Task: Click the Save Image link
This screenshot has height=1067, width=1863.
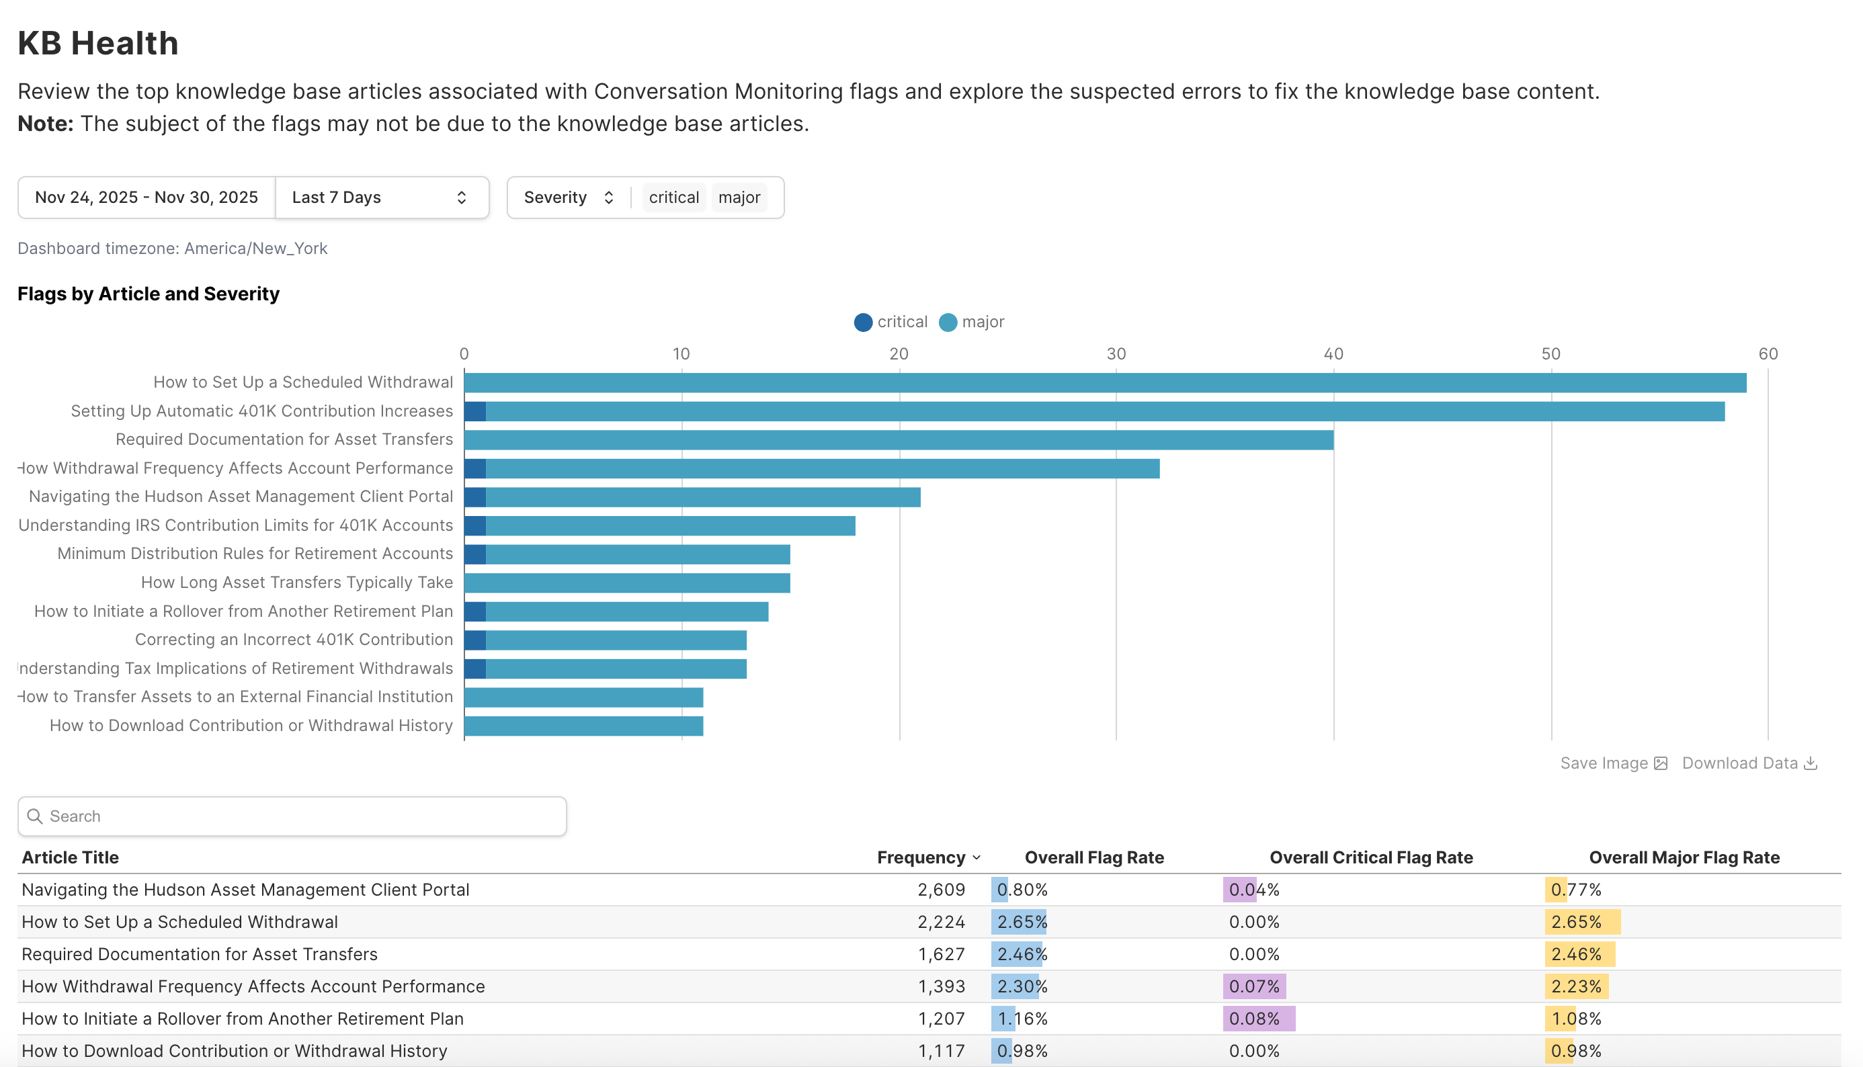Action: coord(1613,763)
